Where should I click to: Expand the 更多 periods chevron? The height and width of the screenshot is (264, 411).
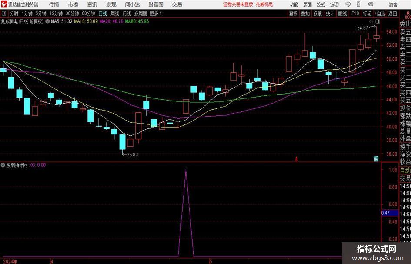click(160, 13)
